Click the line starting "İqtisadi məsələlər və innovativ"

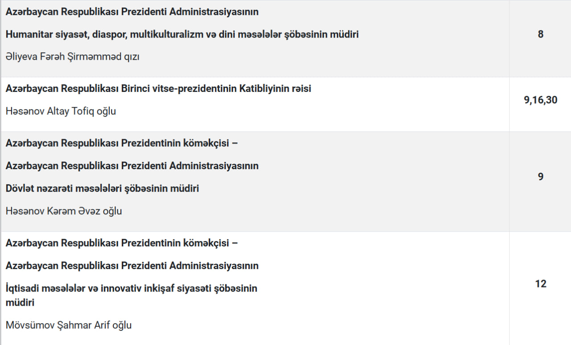(x=132, y=288)
